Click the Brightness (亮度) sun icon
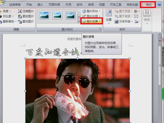 tap(1, 11)
